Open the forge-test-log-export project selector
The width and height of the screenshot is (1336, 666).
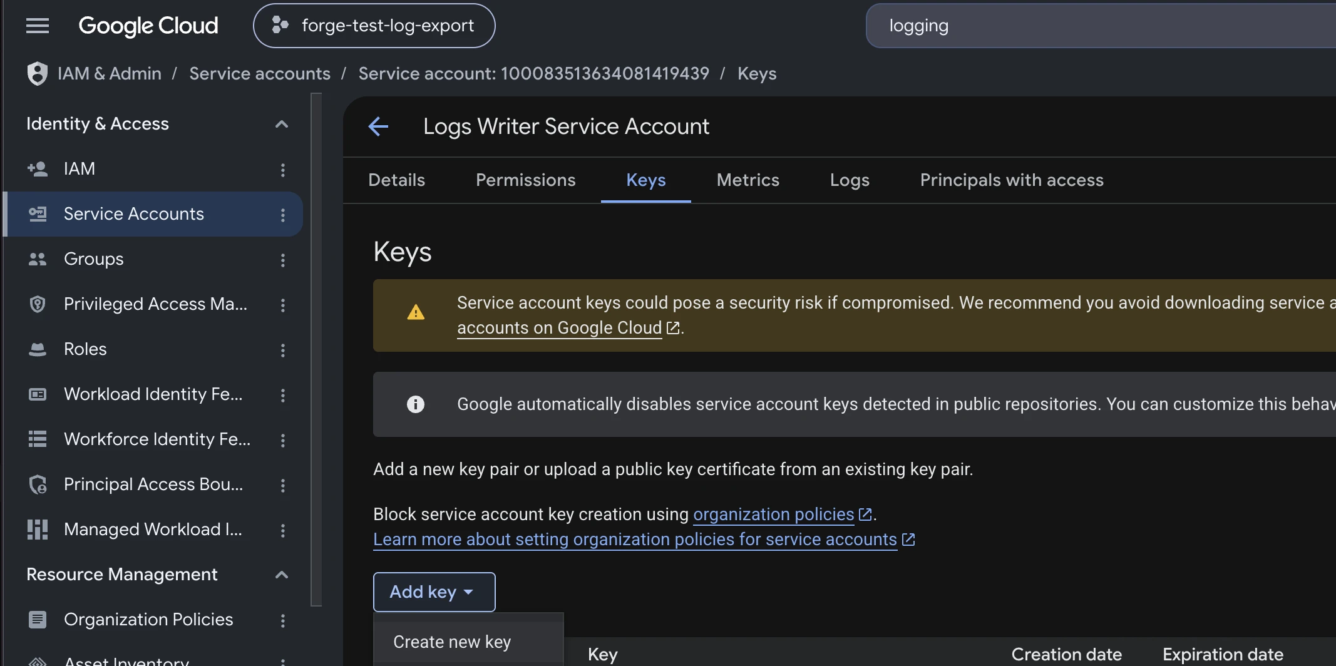point(374,26)
